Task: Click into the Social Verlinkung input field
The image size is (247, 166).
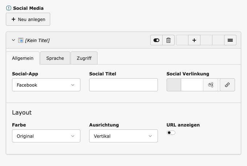Action: (x=192, y=85)
